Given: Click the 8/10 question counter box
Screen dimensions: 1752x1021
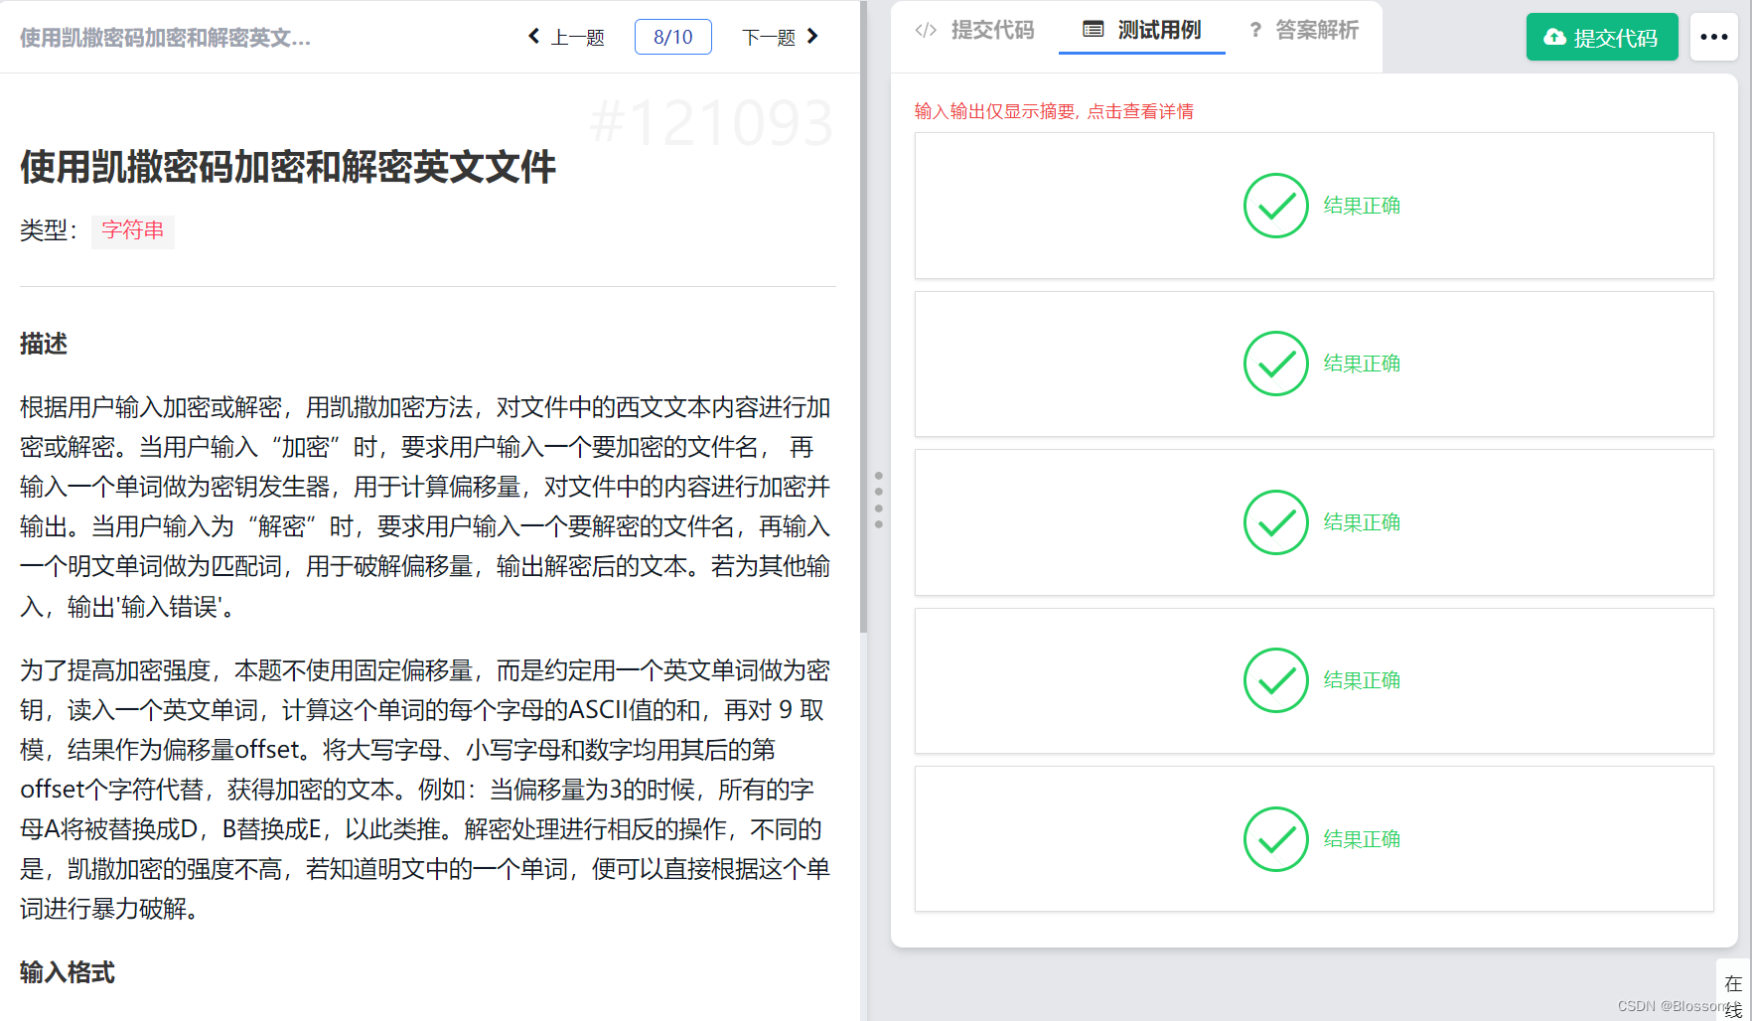Looking at the screenshot, I should pos(672,36).
